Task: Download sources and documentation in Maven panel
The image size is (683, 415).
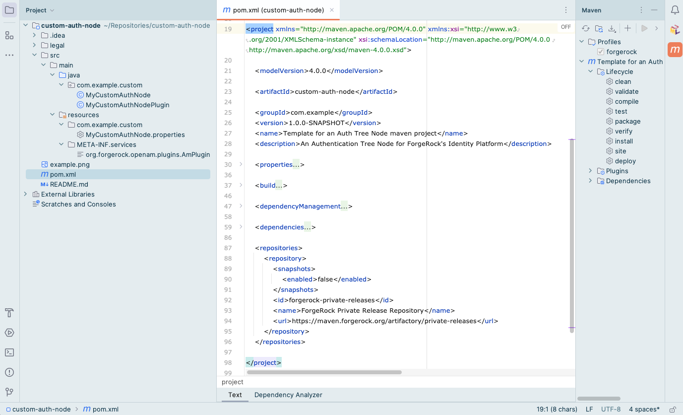Action: coord(612,28)
